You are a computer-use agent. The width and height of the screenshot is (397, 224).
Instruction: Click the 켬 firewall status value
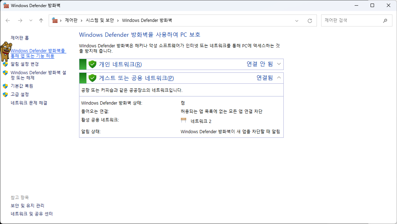tap(182, 103)
